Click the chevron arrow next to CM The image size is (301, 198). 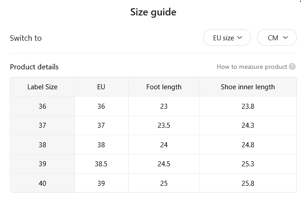tap(285, 38)
